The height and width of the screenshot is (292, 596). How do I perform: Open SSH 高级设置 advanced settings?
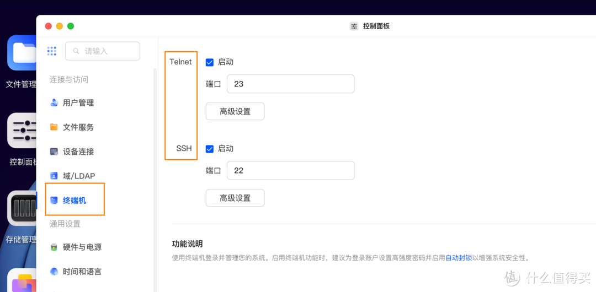tap(235, 198)
